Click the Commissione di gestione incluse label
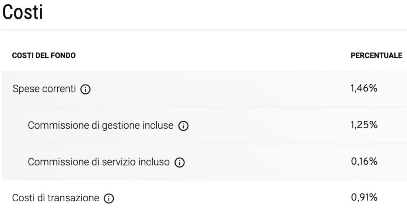 tap(101, 125)
